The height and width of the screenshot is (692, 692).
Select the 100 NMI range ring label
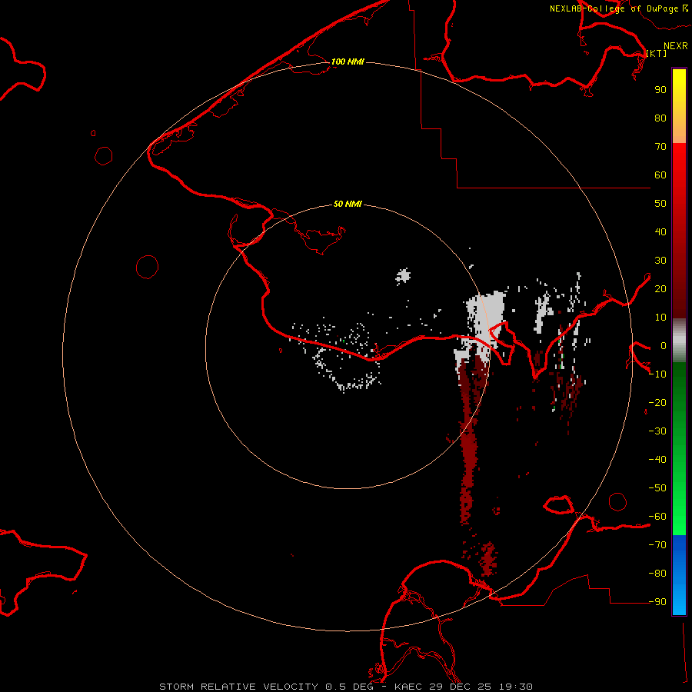pyautogui.click(x=348, y=62)
